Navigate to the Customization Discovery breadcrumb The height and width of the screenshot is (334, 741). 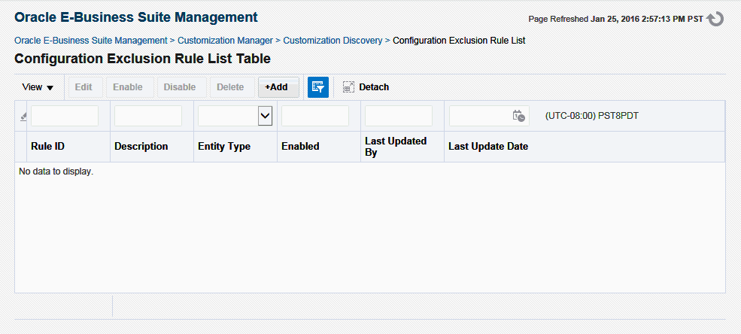[333, 41]
